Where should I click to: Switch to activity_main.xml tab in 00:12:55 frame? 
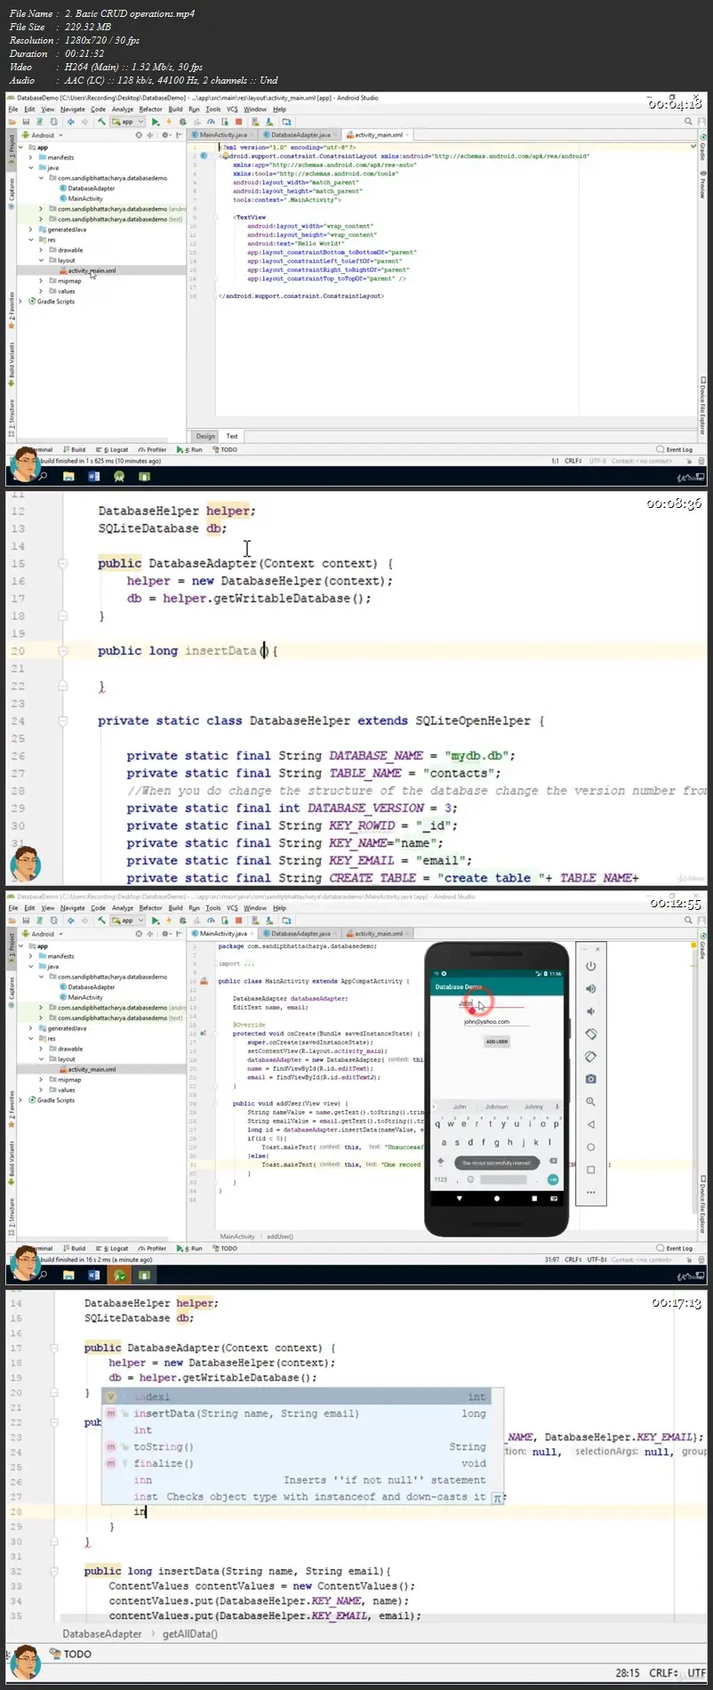tap(379, 934)
